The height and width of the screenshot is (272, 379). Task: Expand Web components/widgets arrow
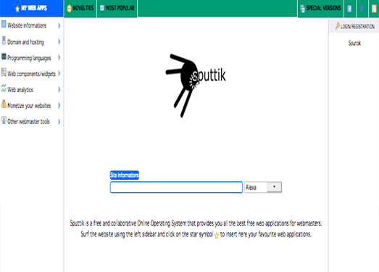point(59,73)
